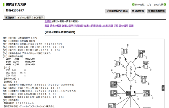The image size is (169, 108).
Task: Jump to 請求の範囲 link
Action: pos(55,26)
